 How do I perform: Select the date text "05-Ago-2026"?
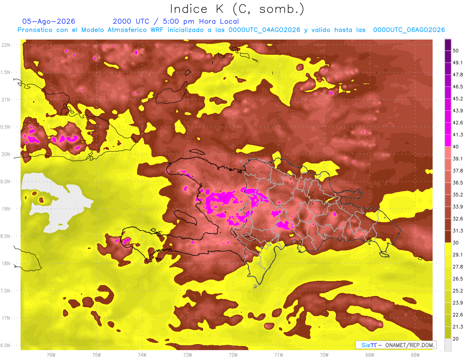[x=49, y=21]
